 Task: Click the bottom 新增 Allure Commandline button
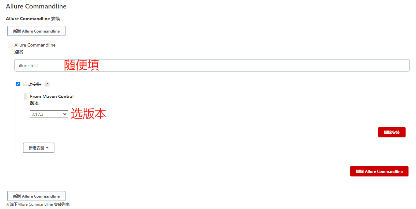(x=36, y=196)
